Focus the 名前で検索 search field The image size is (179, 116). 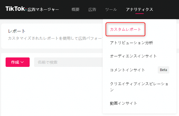tap(67, 62)
